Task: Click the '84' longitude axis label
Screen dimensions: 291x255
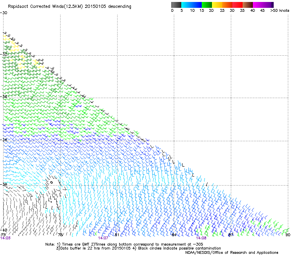Action: pyautogui.click(x=174, y=235)
